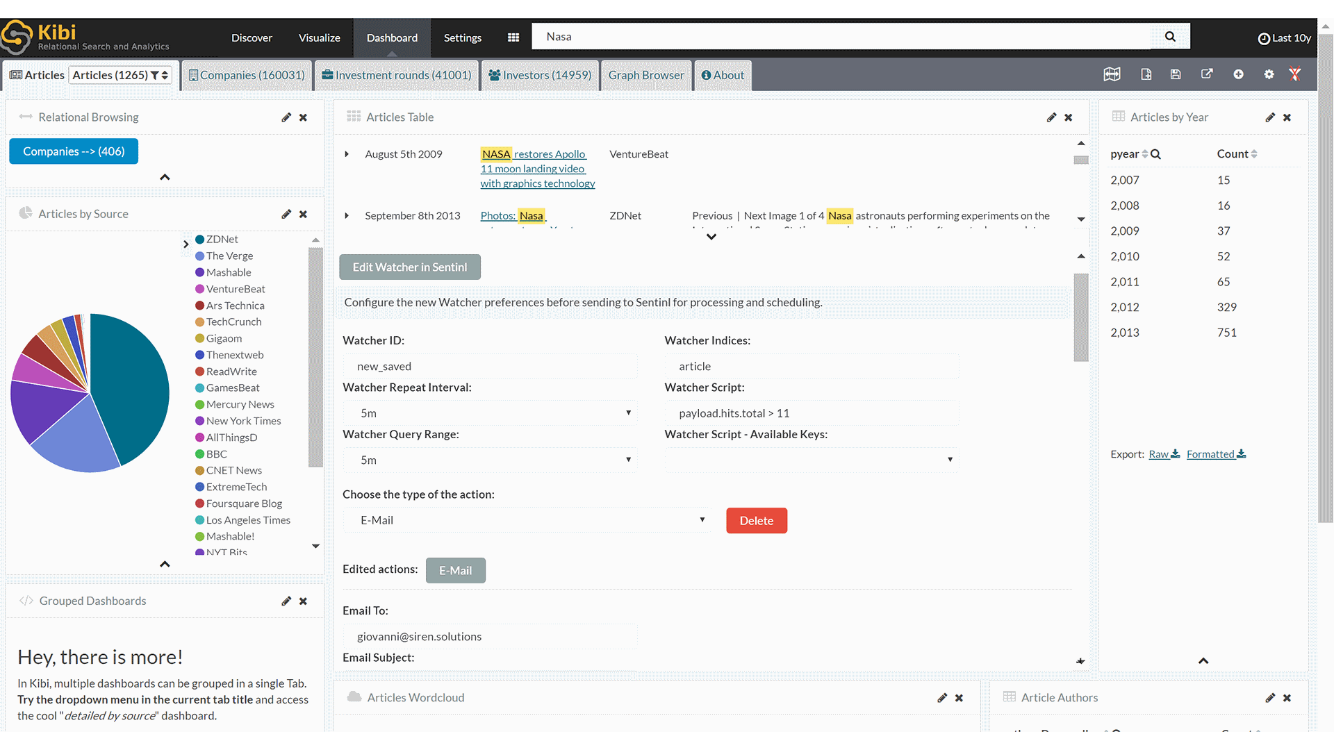Add a visualization with the plus circle icon
The height and width of the screenshot is (750, 1334).
1238,74
